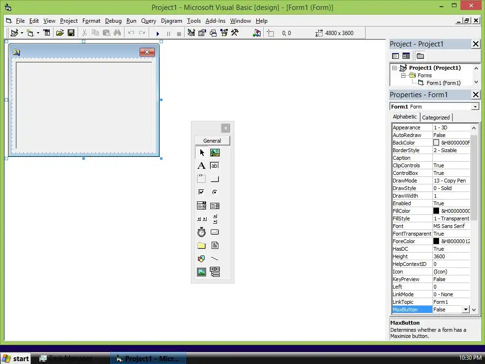Select the Pointer tool in toolbox
The width and height of the screenshot is (485, 364).
tap(202, 153)
